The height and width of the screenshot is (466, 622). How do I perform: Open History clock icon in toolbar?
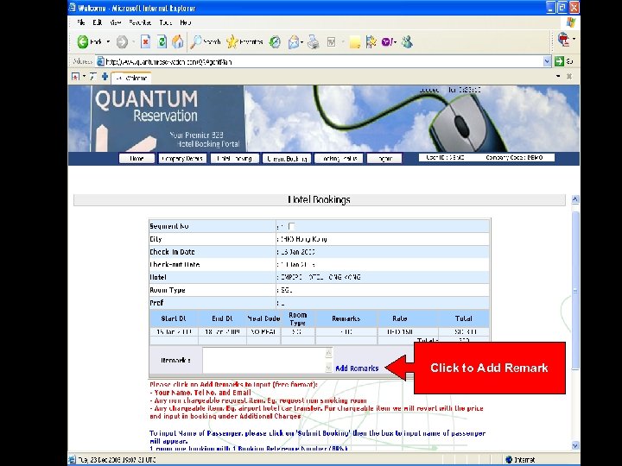click(275, 41)
